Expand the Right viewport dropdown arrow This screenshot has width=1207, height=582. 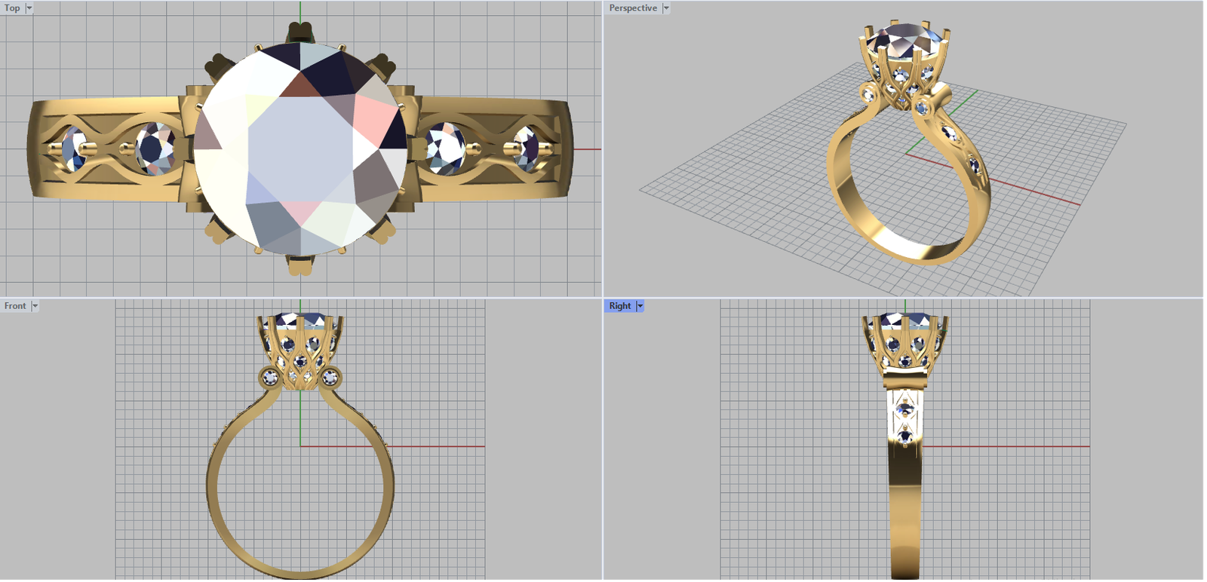[640, 306]
